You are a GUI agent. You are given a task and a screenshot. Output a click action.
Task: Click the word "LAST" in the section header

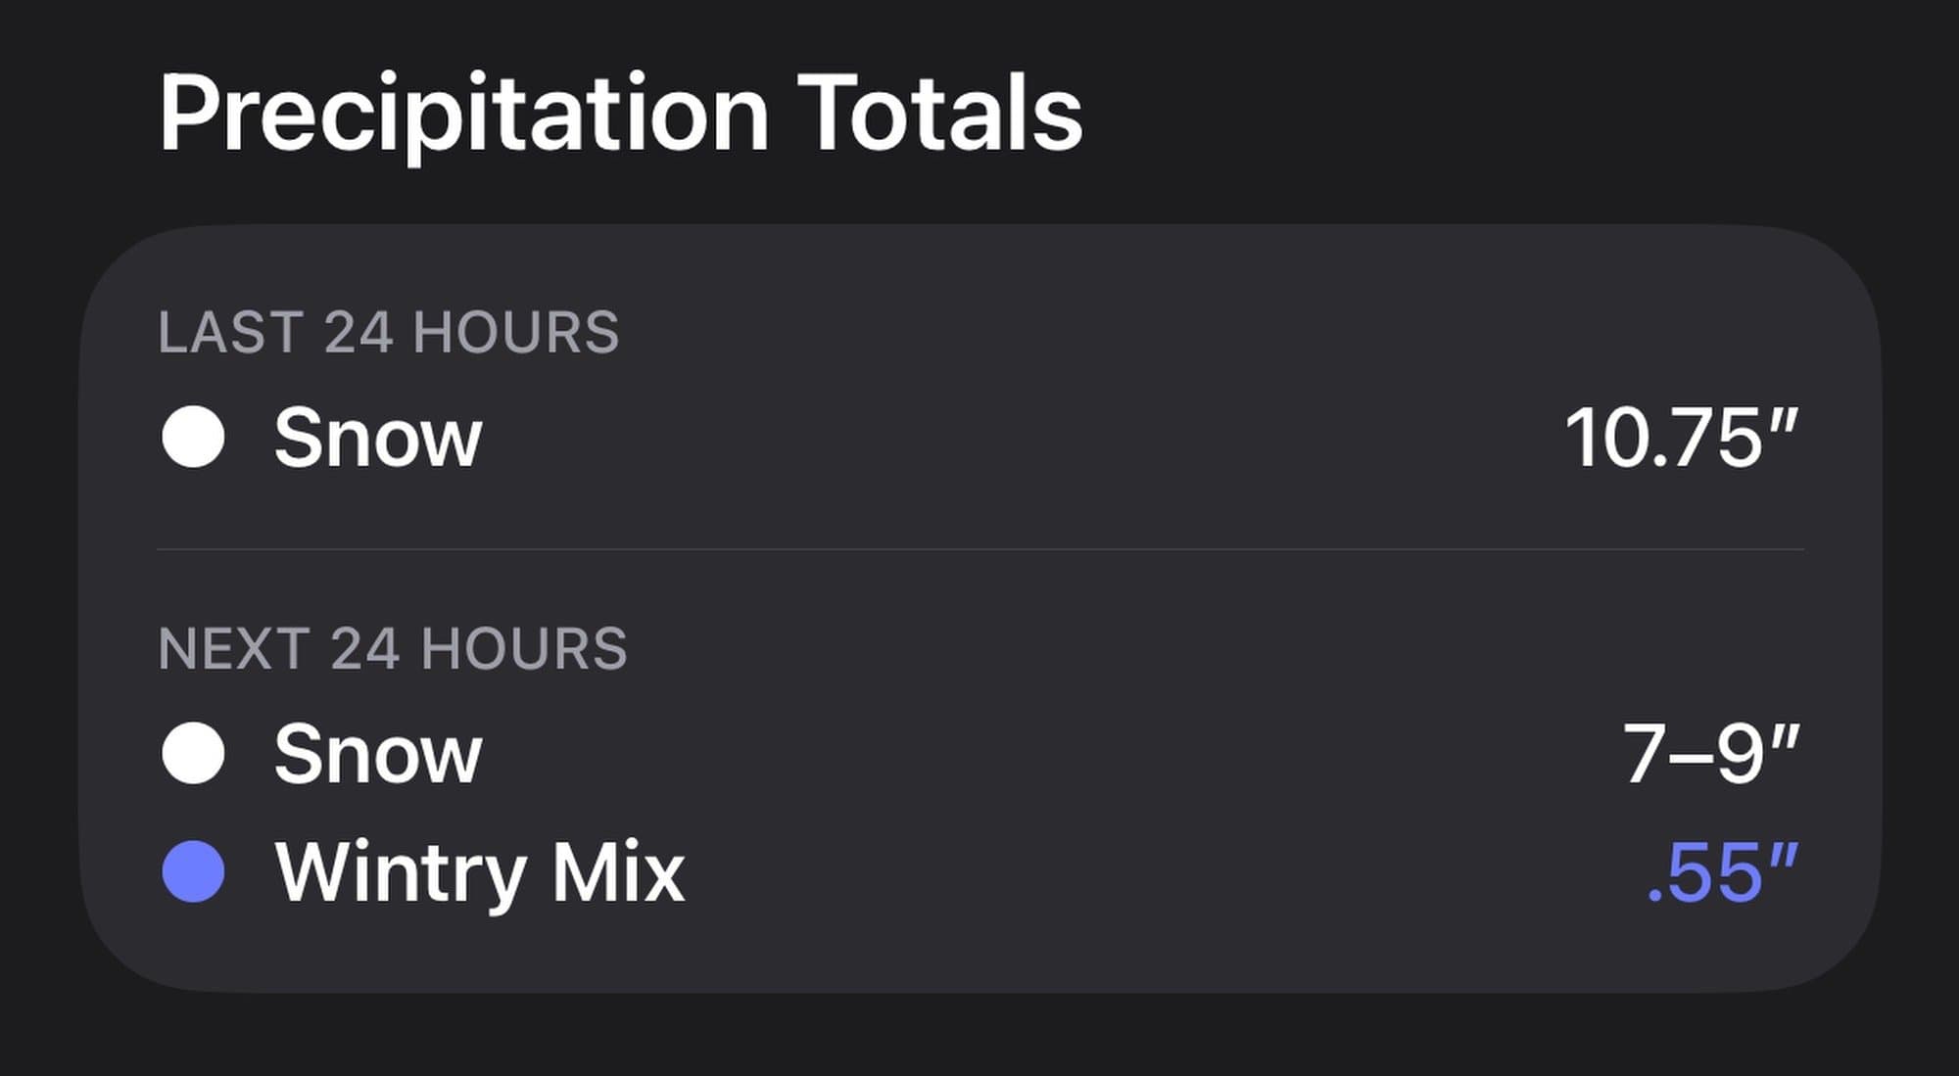pyautogui.click(x=229, y=332)
